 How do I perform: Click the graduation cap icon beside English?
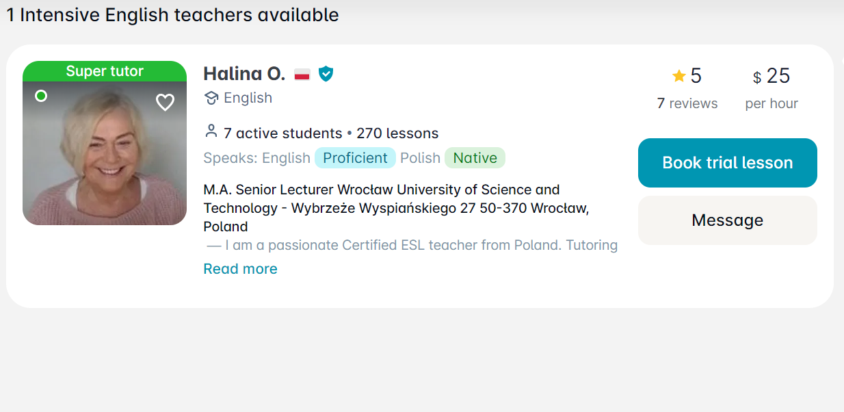point(211,99)
